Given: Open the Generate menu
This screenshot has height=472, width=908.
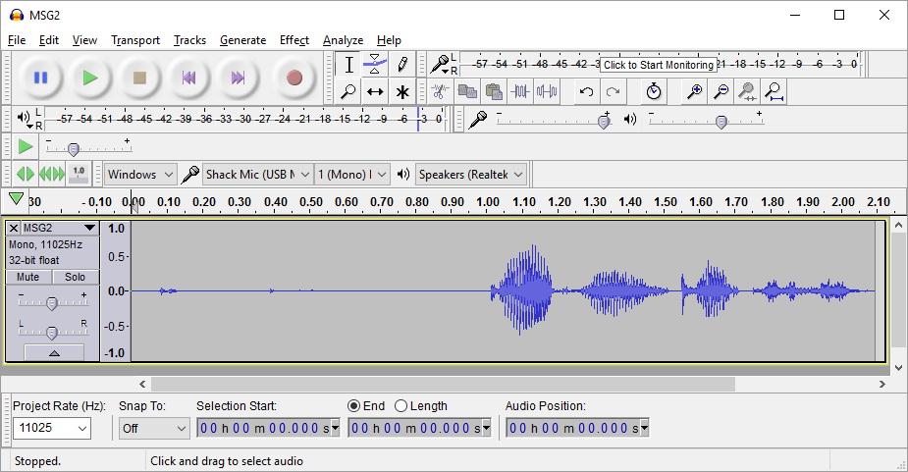Looking at the screenshot, I should [243, 40].
